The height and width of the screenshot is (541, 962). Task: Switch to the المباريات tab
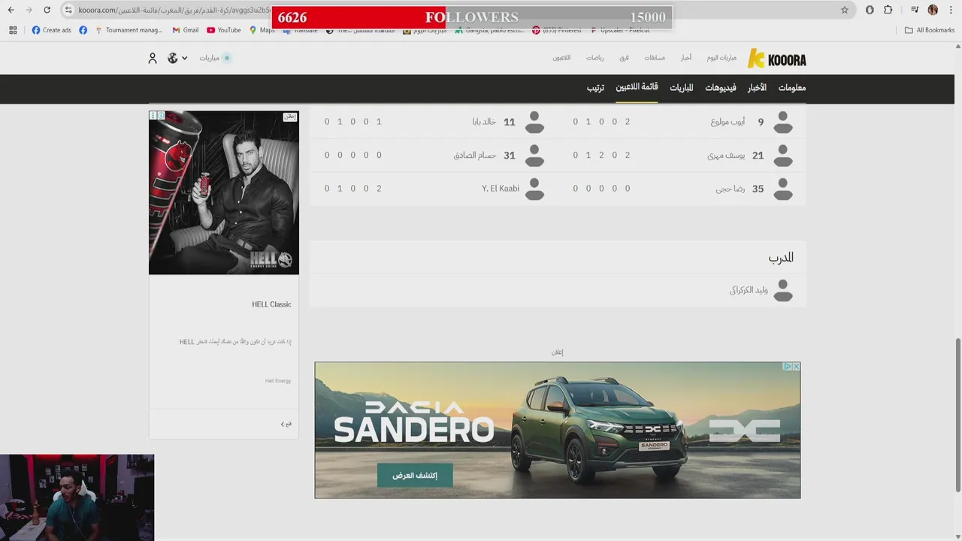point(682,88)
